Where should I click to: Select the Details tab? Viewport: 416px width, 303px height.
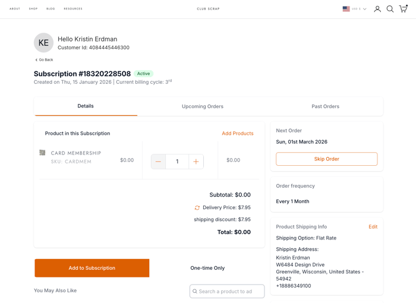point(86,106)
